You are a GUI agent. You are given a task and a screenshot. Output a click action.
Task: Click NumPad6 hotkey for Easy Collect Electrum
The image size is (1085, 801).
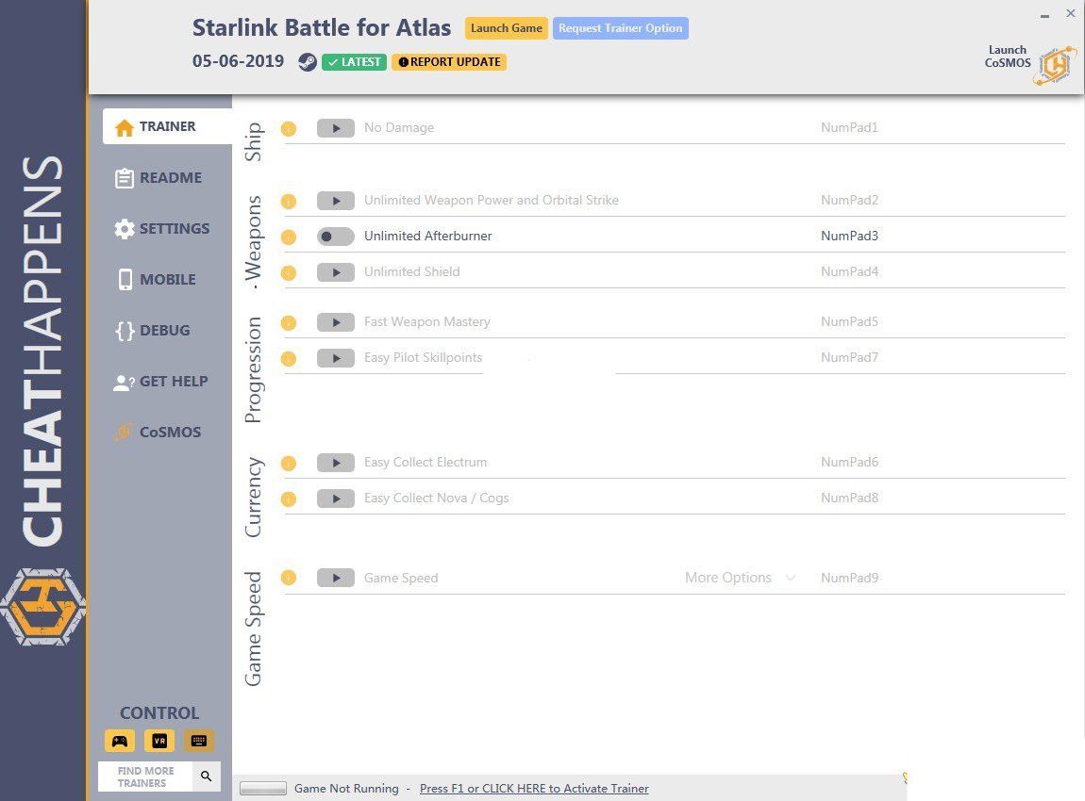click(x=849, y=463)
